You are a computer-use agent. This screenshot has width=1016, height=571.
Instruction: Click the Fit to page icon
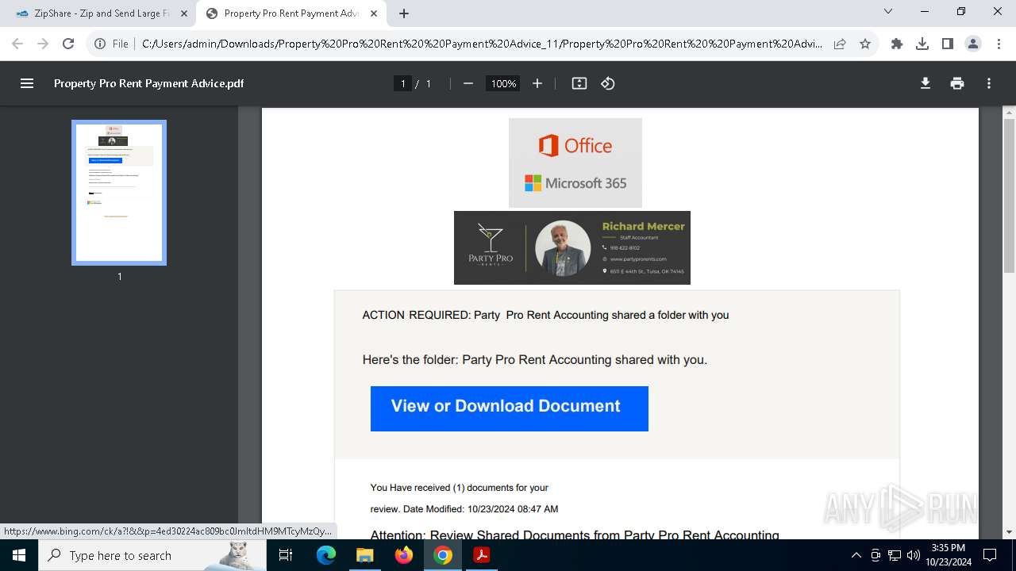[x=579, y=83]
